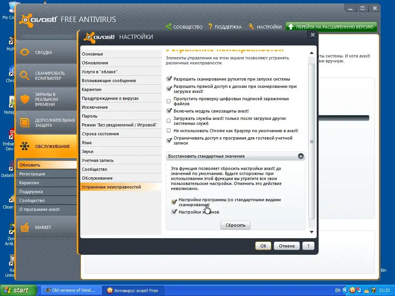Open Регистрация in main window sidebar
The width and height of the screenshot is (395, 296).
tap(47, 174)
